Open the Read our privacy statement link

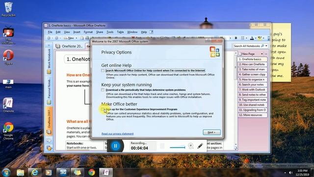point(117,134)
